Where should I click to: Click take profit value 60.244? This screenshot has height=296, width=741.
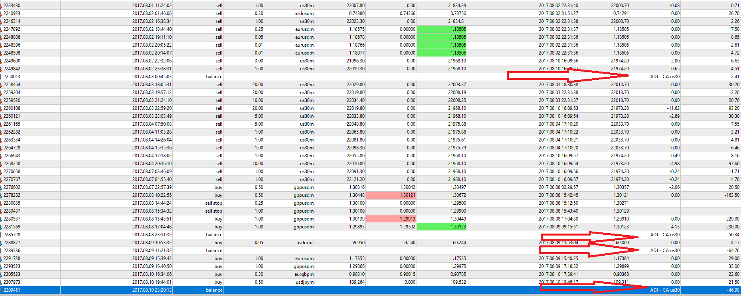point(459,243)
